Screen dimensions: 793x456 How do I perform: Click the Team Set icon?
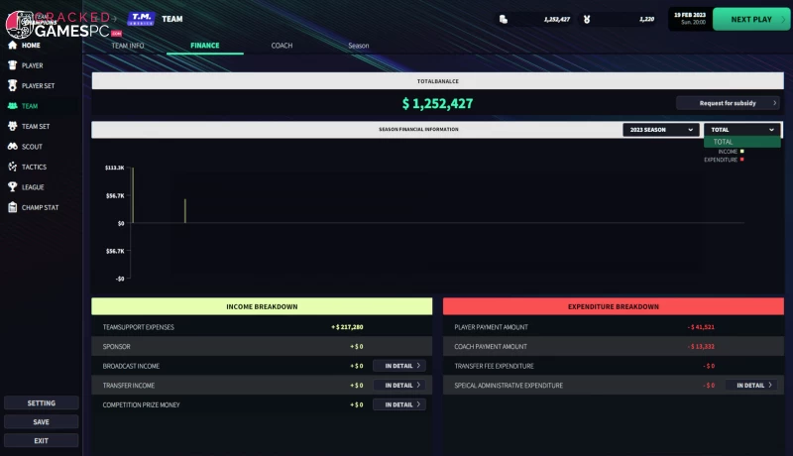click(12, 126)
